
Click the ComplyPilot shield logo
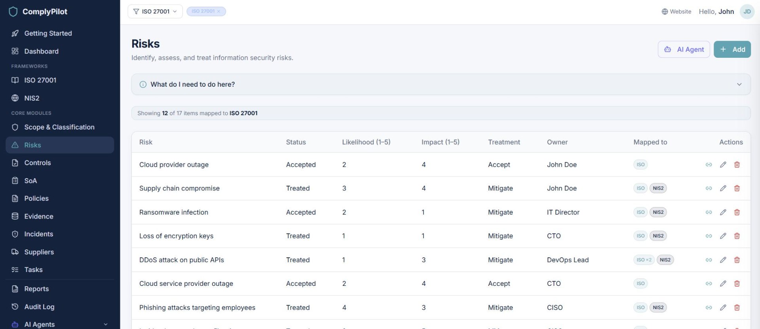tap(13, 11)
